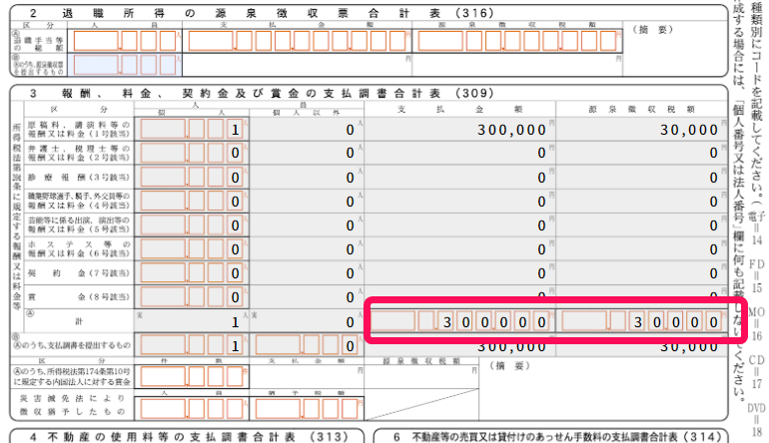
Task: Click the 賞金 (8号該当) label
Action: tap(79, 297)
